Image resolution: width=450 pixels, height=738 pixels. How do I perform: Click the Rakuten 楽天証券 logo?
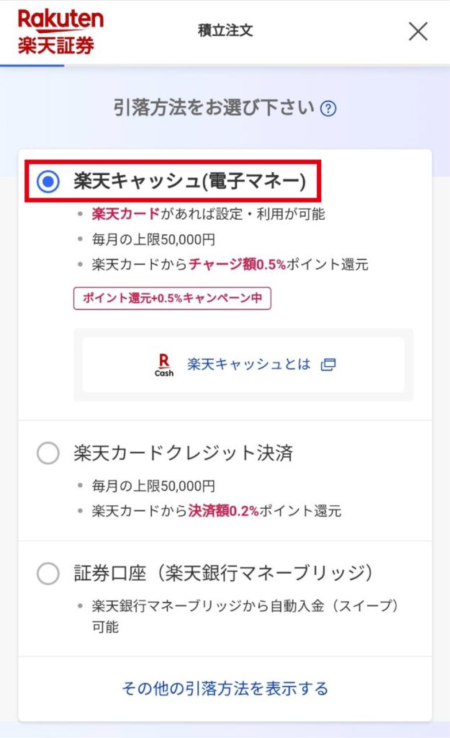point(60,31)
